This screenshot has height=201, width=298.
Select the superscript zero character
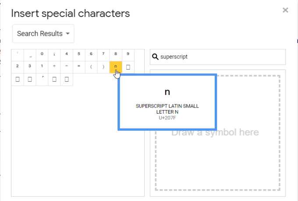coord(42,55)
